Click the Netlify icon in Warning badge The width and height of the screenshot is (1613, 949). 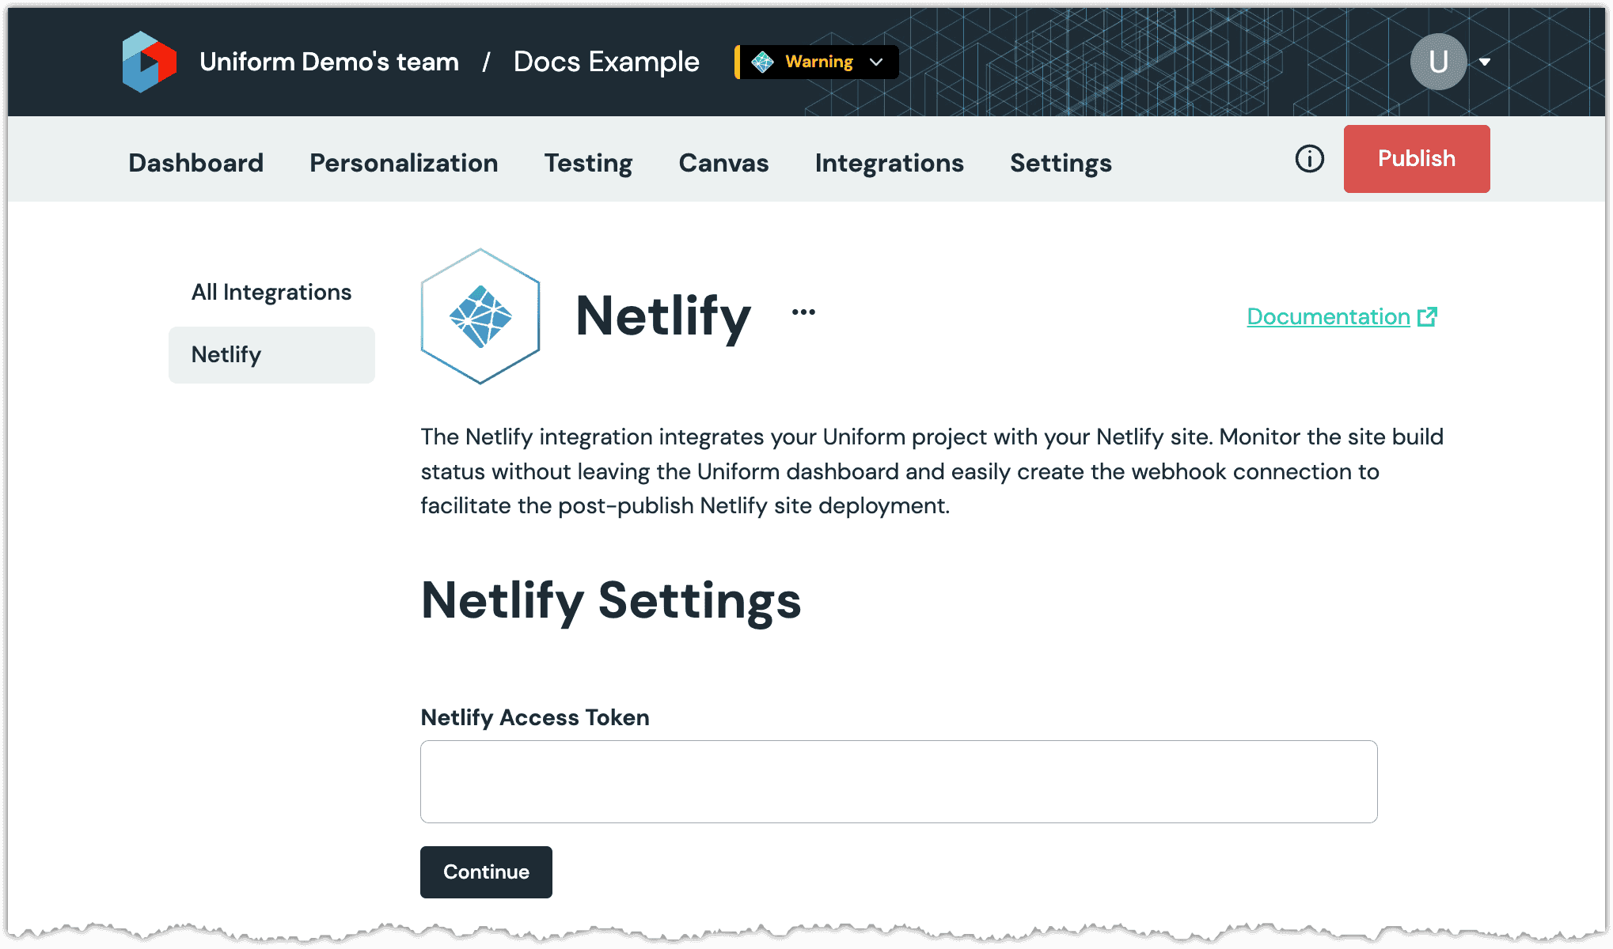click(x=762, y=62)
